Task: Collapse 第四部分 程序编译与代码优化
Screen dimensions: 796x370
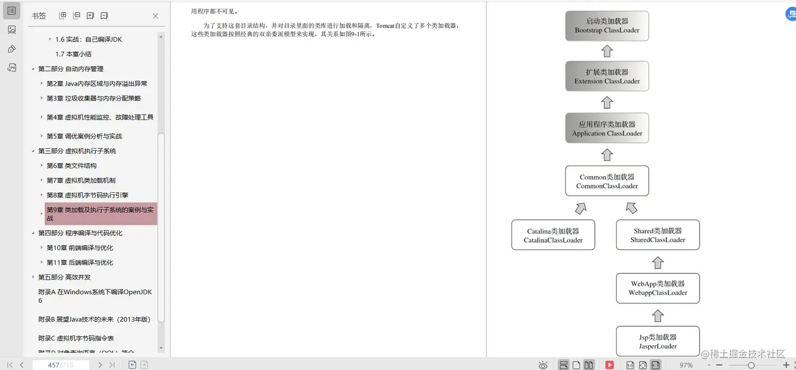Action: click(x=33, y=233)
